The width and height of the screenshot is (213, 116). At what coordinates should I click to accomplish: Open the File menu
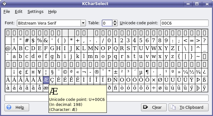click(7, 12)
